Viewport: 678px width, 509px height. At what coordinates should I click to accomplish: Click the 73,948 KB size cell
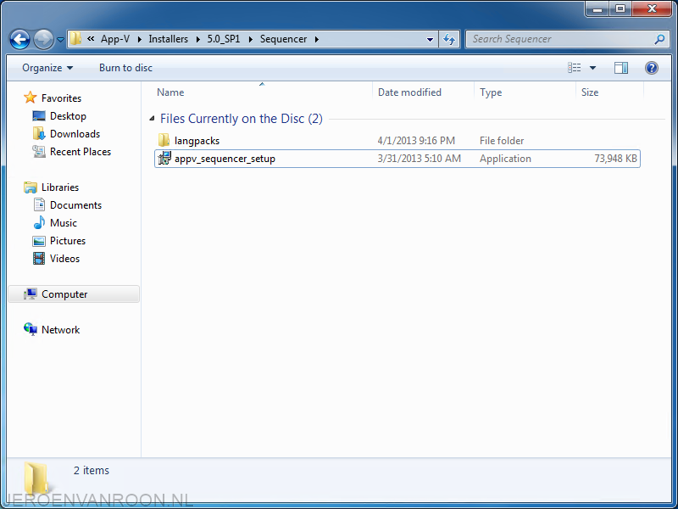(616, 159)
